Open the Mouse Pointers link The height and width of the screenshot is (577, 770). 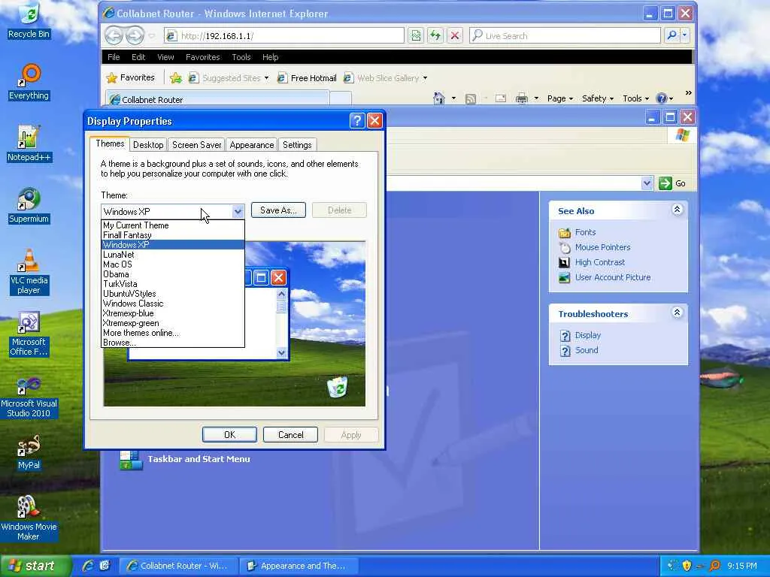602,247
